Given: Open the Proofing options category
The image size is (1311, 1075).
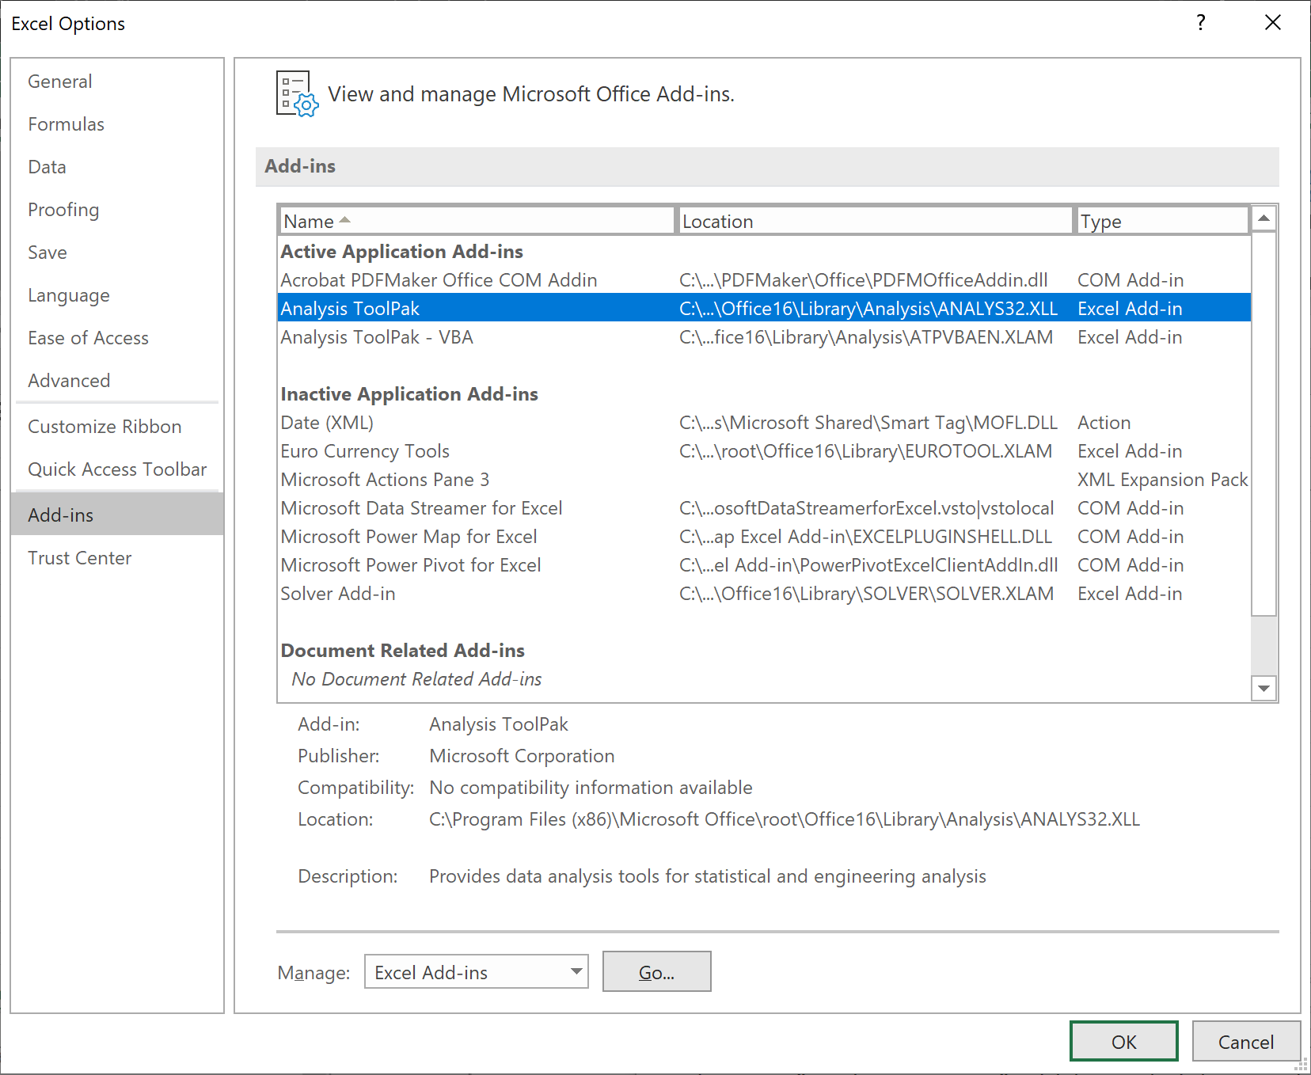Looking at the screenshot, I should pyautogui.click(x=117, y=210).
